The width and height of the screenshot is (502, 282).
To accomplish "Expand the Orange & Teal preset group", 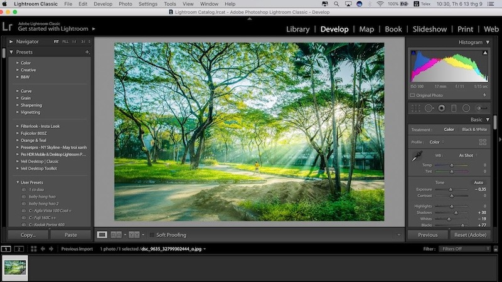I will (x=18, y=140).
